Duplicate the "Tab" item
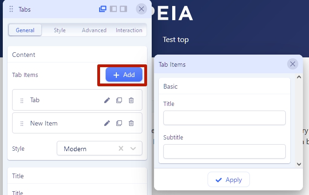 point(119,100)
